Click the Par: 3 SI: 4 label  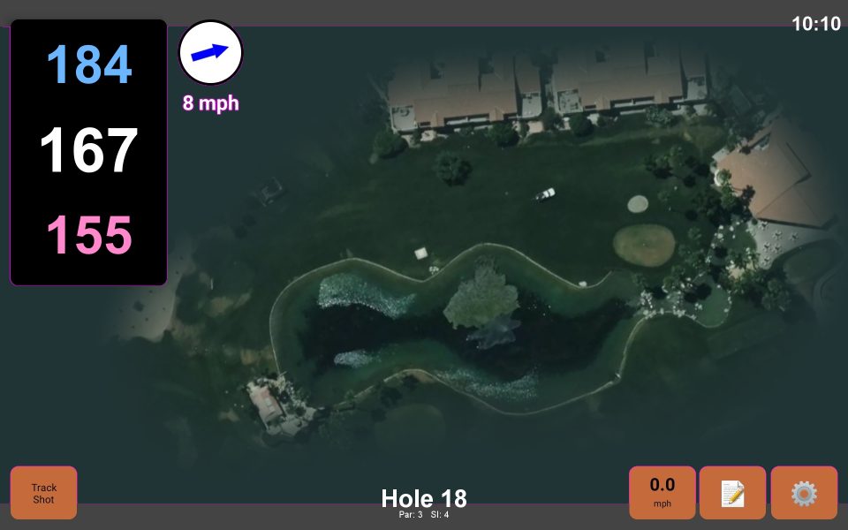click(424, 515)
